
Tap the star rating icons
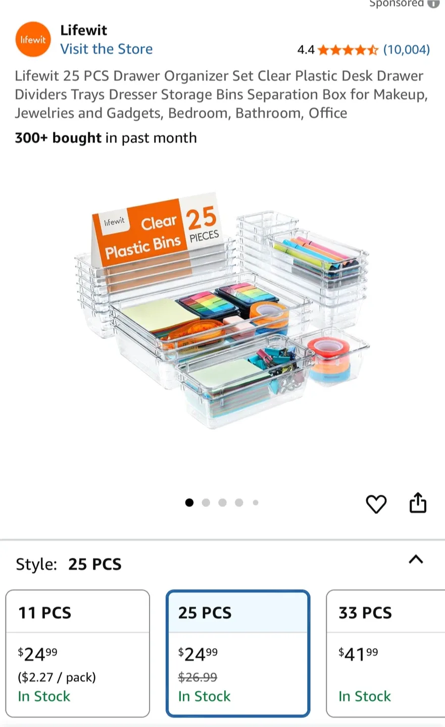click(x=348, y=49)
